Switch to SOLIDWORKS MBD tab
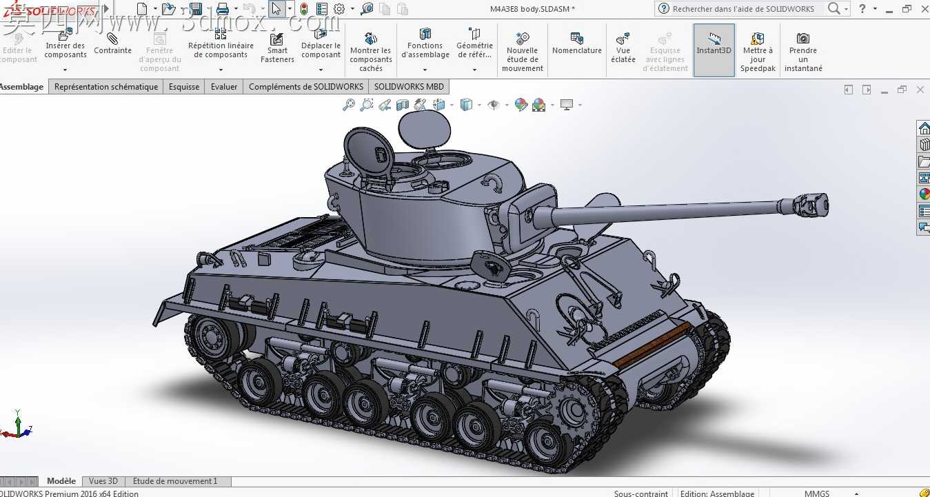Screen dimensions: 930x497 409,87
